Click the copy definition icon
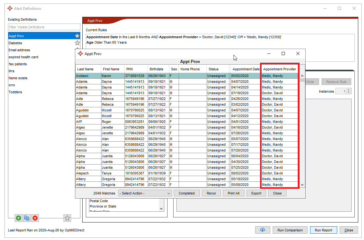Image resolution: width=364 pixels, height=240 pixels. (27, 218)
